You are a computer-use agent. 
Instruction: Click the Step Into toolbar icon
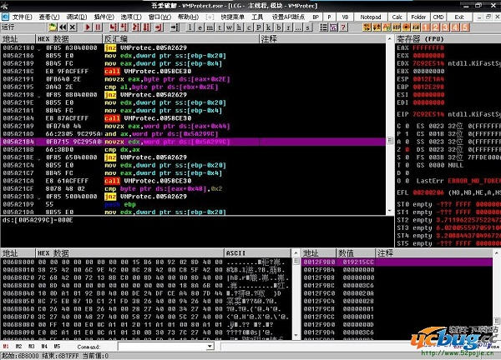click(x=113, y=27)
